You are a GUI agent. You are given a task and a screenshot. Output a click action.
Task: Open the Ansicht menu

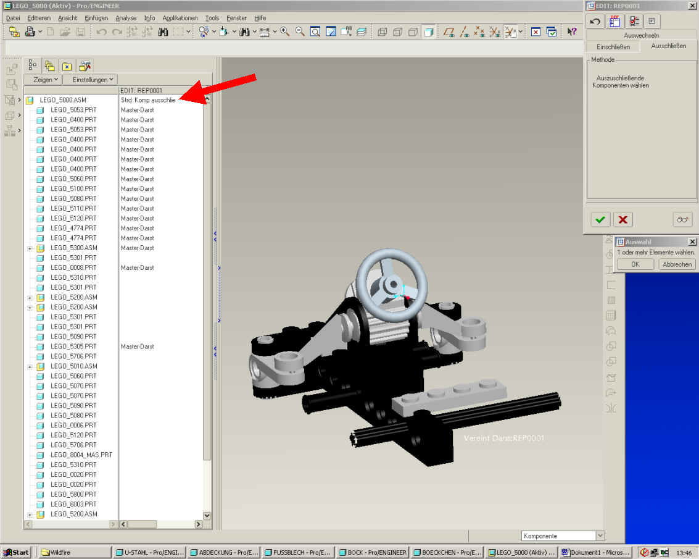(67, 18)
